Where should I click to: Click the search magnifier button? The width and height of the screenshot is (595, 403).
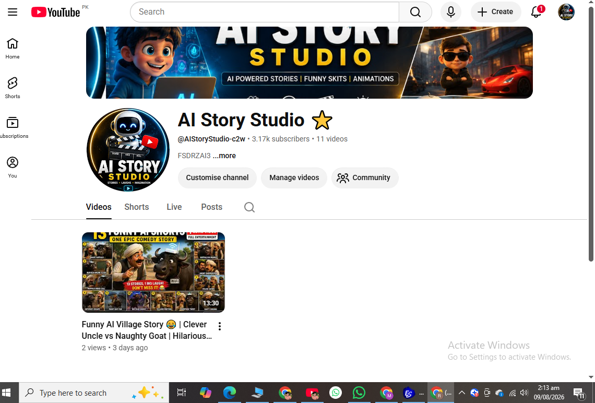coord(415,12)
